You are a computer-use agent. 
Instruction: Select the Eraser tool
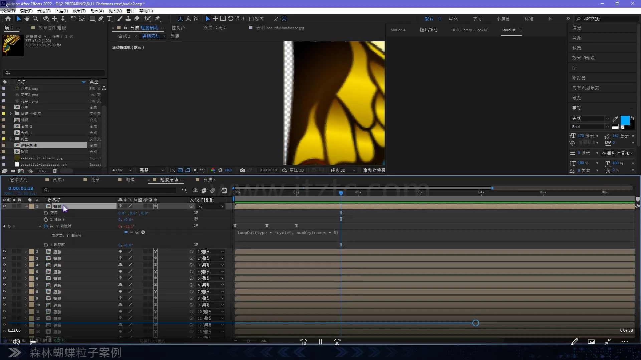pos(137,19)
